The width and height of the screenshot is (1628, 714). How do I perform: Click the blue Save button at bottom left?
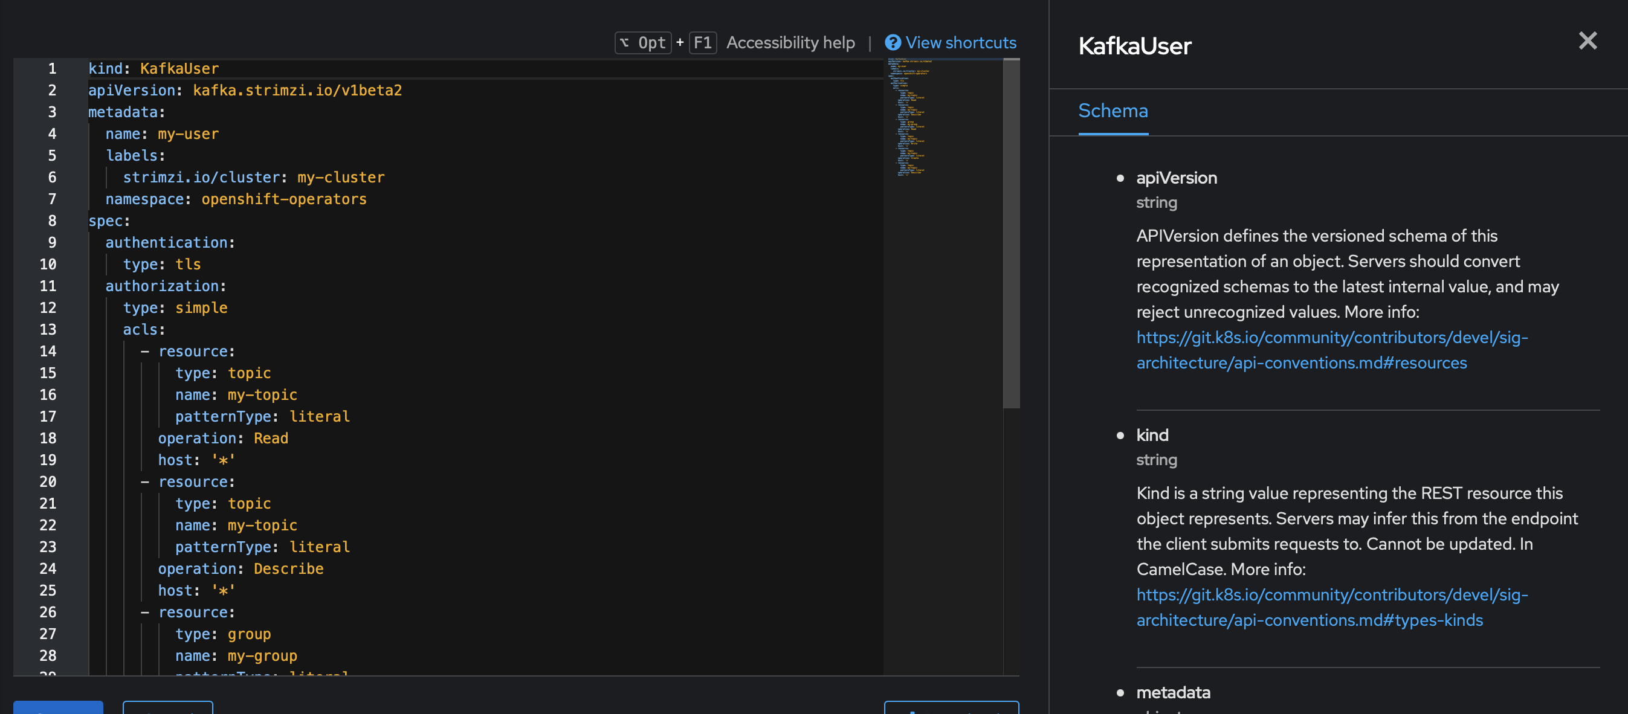coord(57,709)
